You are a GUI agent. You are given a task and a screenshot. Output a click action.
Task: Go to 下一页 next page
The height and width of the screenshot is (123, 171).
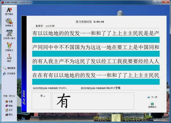(152, 97)
